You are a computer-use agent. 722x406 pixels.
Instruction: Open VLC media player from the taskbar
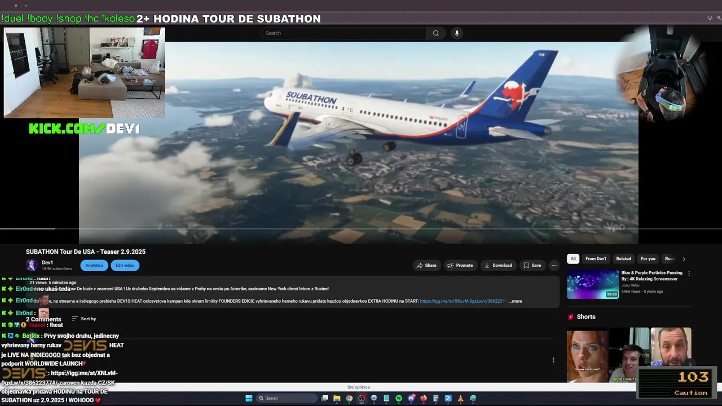[461, 398]
